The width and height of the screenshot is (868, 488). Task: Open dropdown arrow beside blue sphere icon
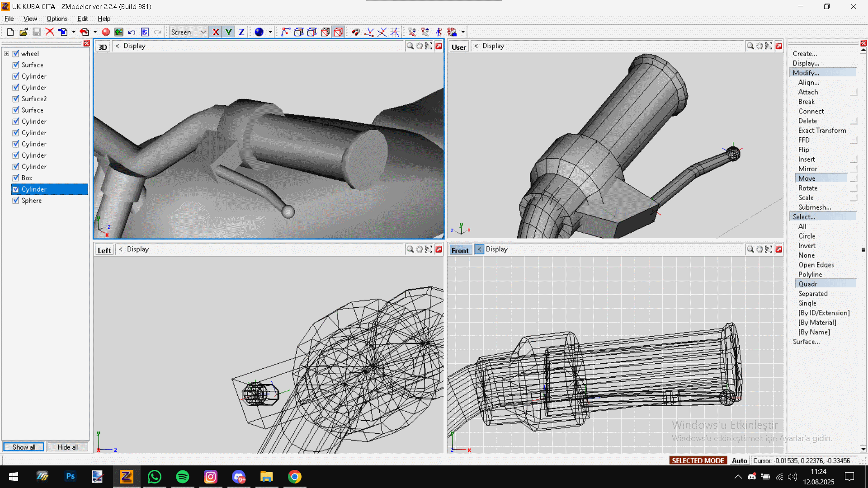click(x=270, y=32)
